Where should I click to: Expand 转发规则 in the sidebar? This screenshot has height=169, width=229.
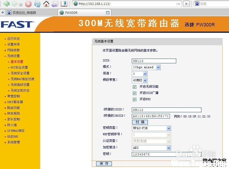click(x=13, y=114)
